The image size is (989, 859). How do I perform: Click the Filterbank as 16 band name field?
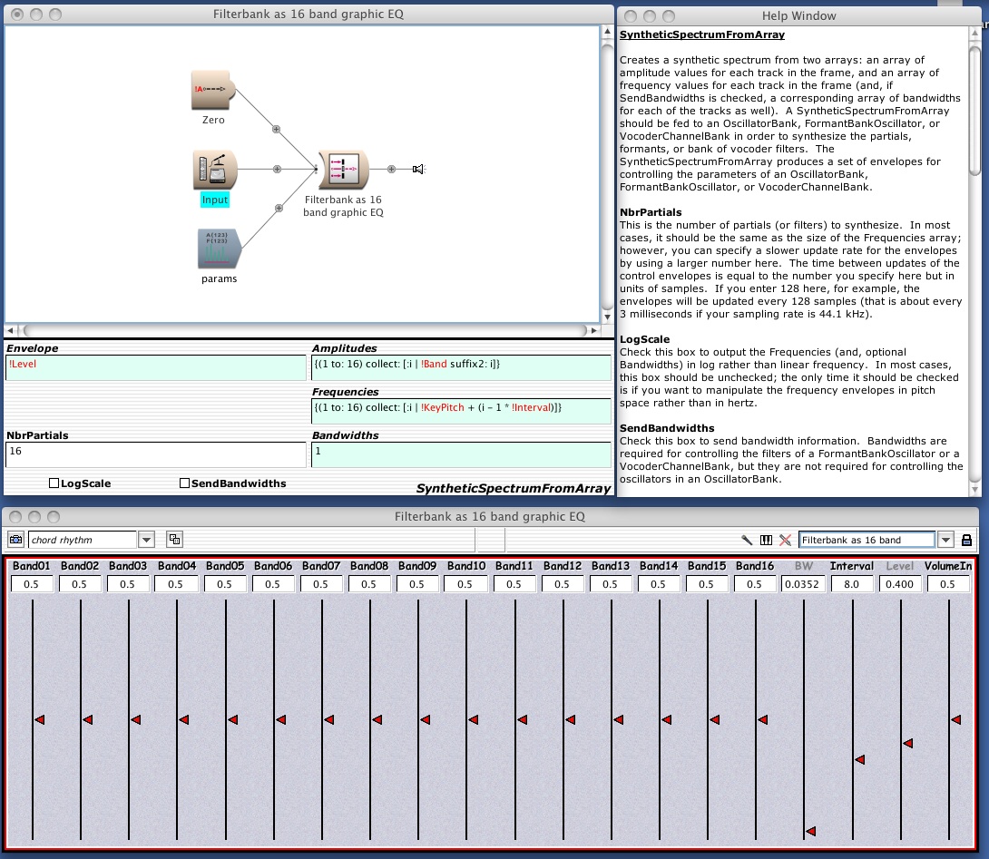(x=867, y=540)
